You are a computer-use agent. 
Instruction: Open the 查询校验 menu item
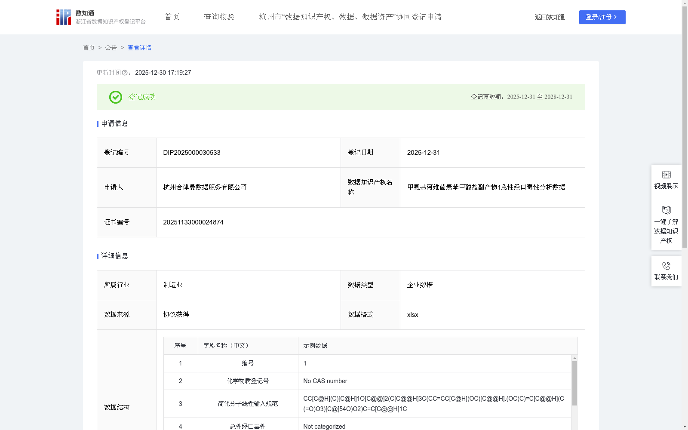click(219, 17)
